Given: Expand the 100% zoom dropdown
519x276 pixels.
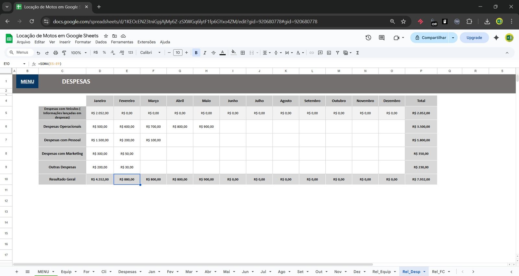Looking at the screenshot, I should (x=79, y=53).
